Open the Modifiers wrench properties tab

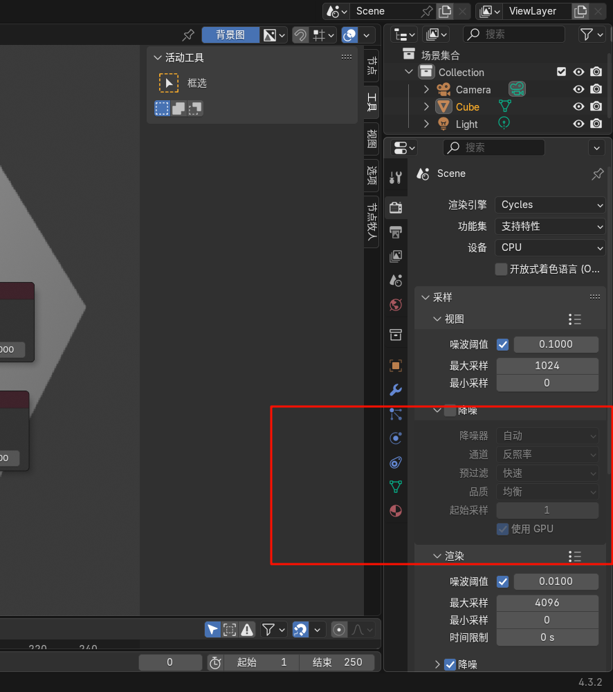[396, 390]
